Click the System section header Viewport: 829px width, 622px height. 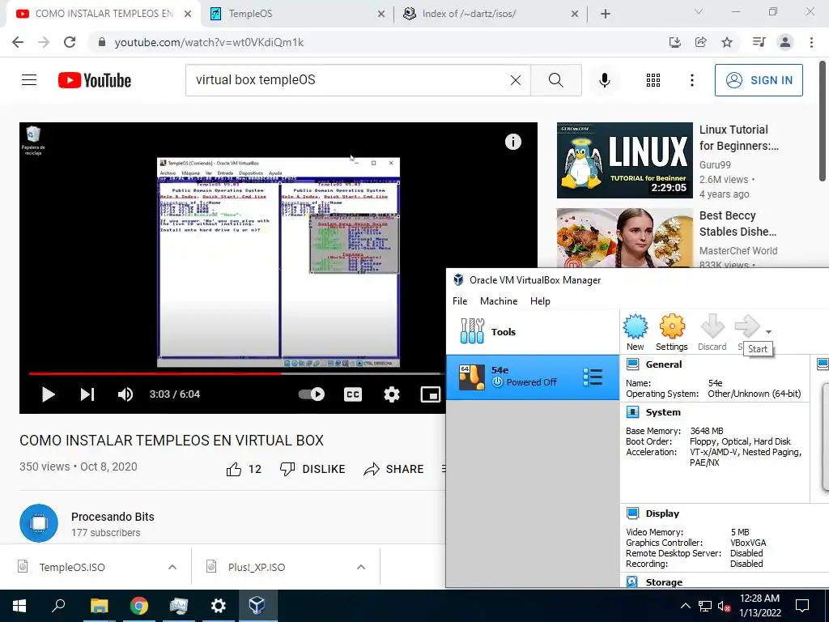pos(662,412)
